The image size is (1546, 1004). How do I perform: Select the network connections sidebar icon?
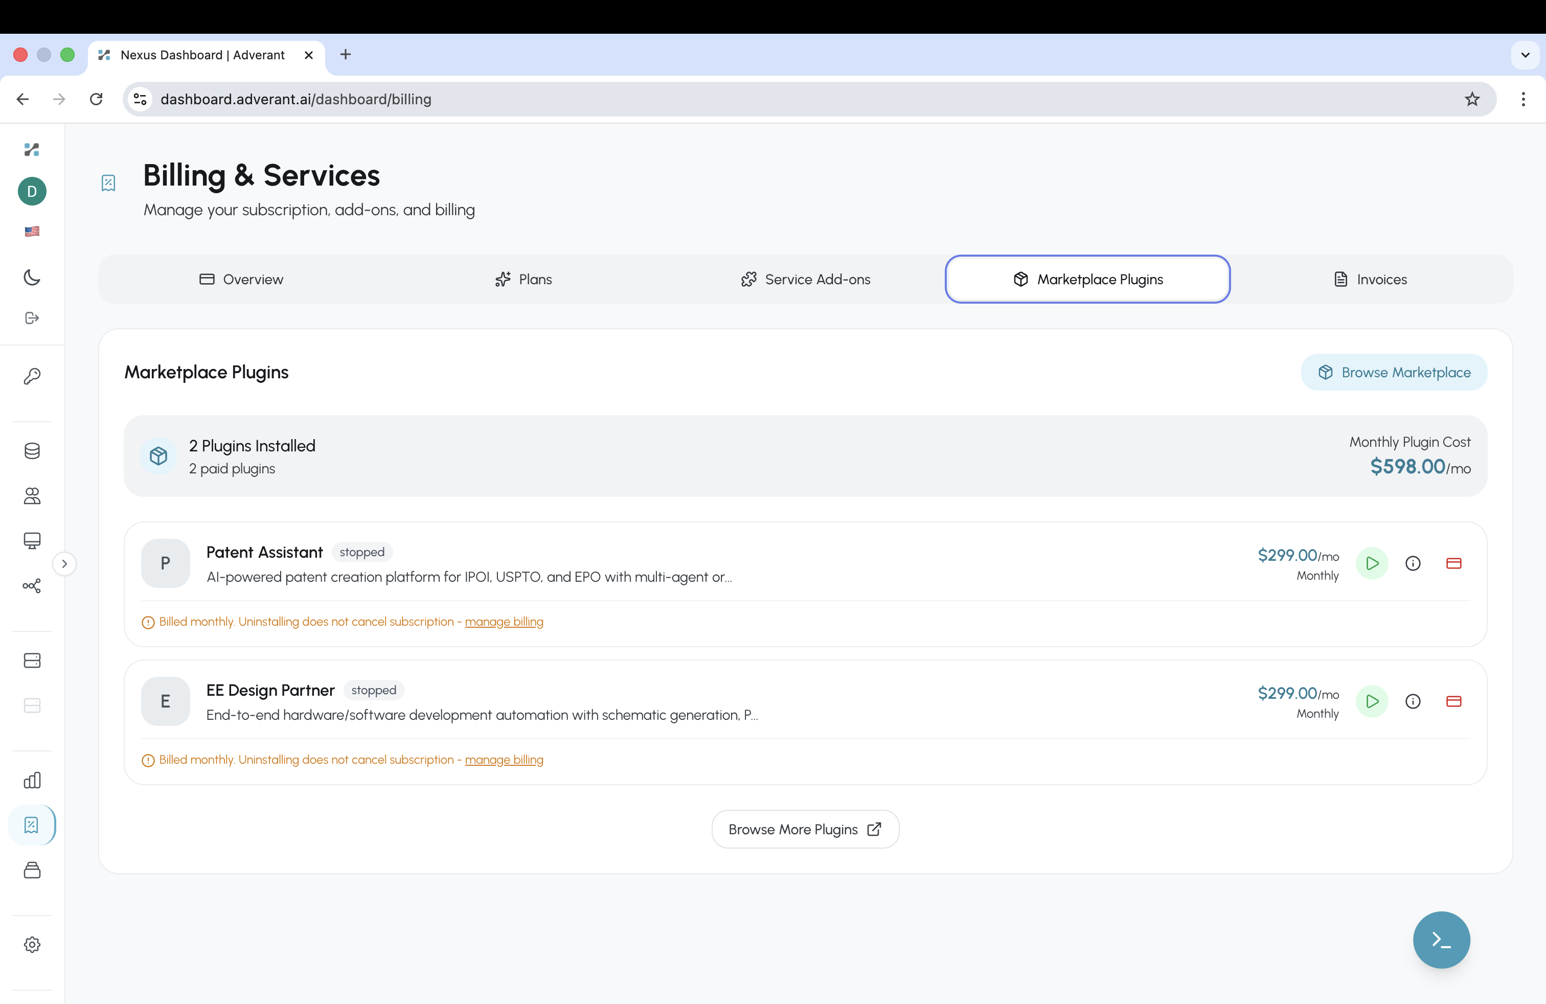[x=32, y=586]
